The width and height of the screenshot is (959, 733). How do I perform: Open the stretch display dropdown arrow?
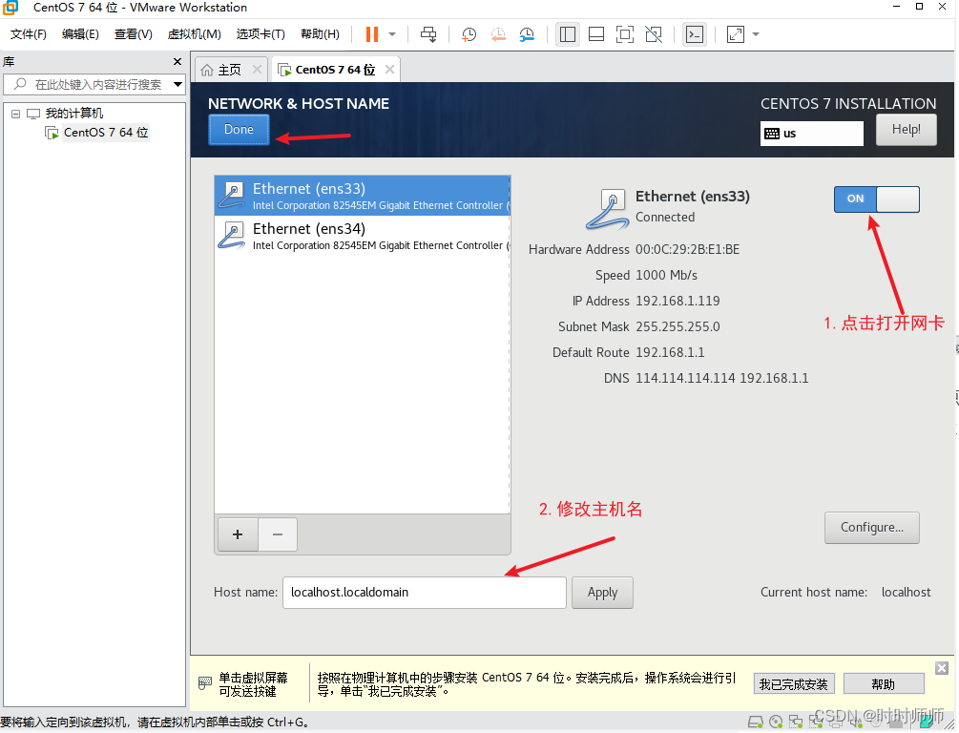click(756, 34)
